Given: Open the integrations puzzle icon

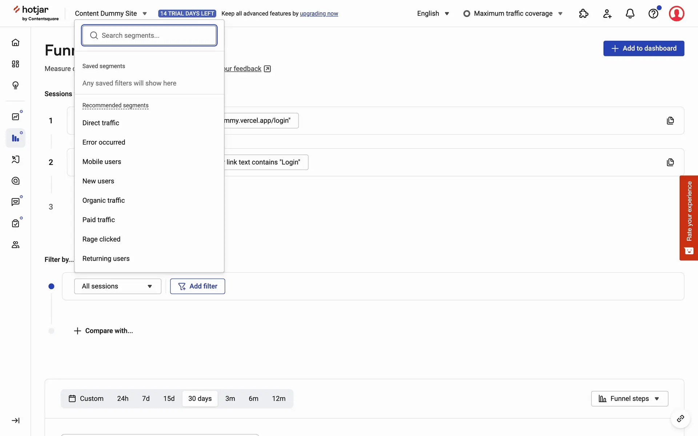Looking at the screenshot, I should pyautogui.click(x=583, y=13).
